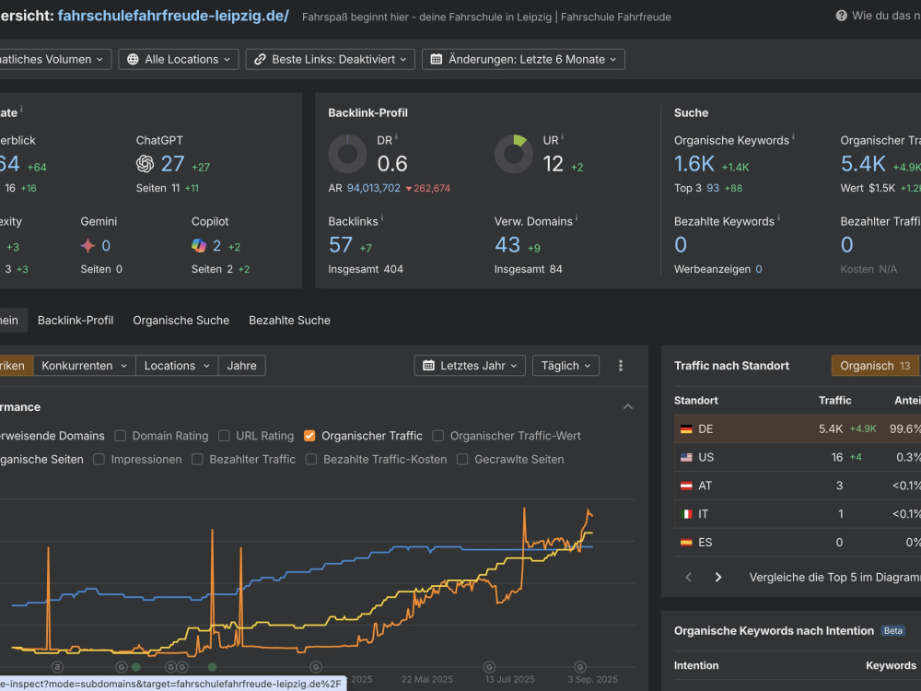Go to previous page of locations
921x691 pixels.
(x=688, y=577)
